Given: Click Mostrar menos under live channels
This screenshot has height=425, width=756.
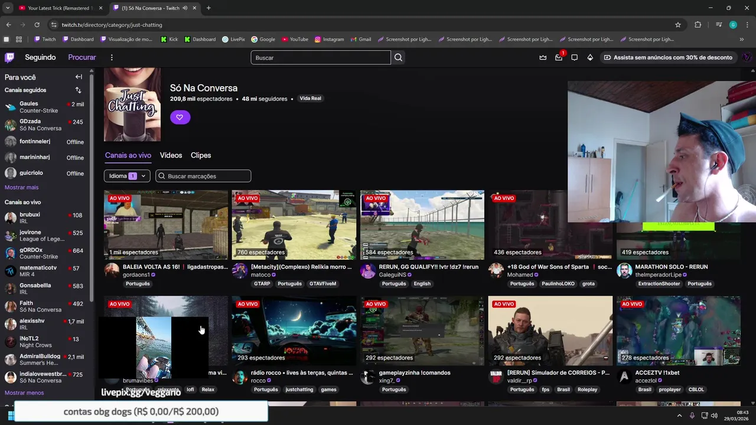Looking at the screenshot, I should pyautogui.click(x=24, y=393).
